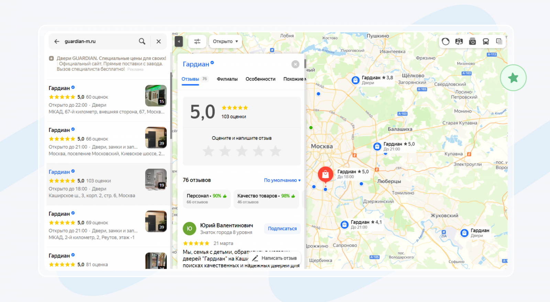This screenshot has width=550, height=302.
Task: Open the По умолчанию sort dropdown
Action: (x=282, y=180)
